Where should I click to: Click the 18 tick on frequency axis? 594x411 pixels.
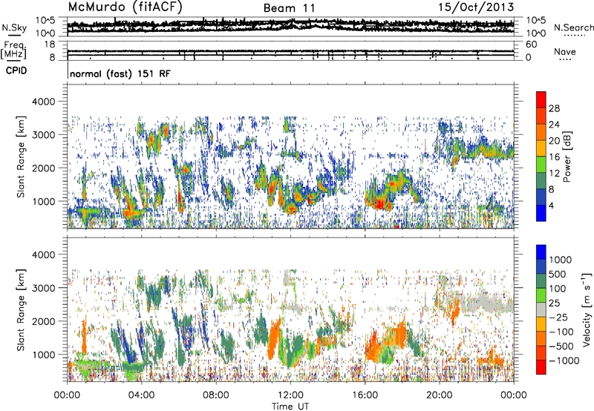(50, 45)
